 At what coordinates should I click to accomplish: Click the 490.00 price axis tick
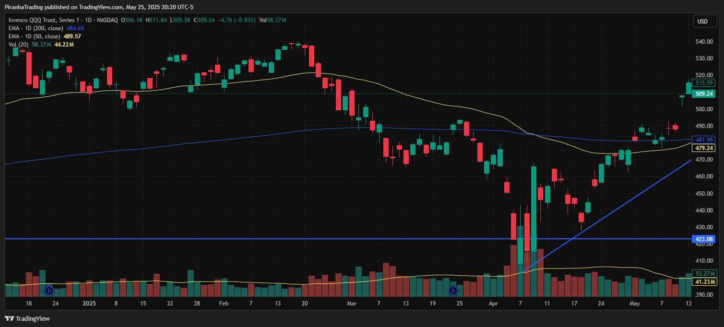[x=704, y=126]
